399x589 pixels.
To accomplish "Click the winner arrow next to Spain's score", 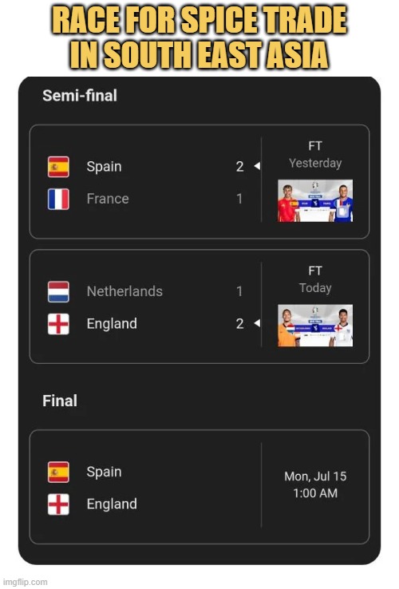I will pos(257,166).
